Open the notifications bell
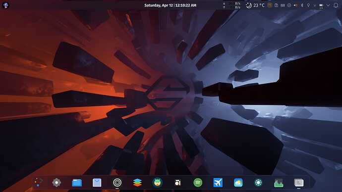The height and width of the screenshot is (192, 342). [x=336, y=5]
